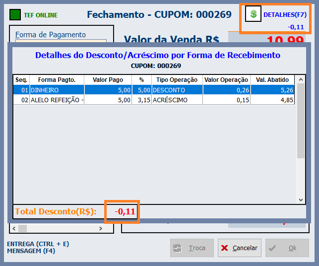
Task: Click the swap icon on Troca button
Action: tap(177, 248)
